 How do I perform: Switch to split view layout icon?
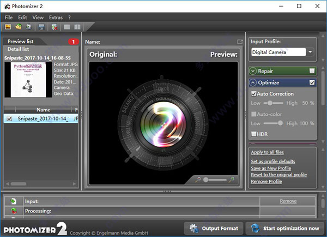click(x=77, y=27)
